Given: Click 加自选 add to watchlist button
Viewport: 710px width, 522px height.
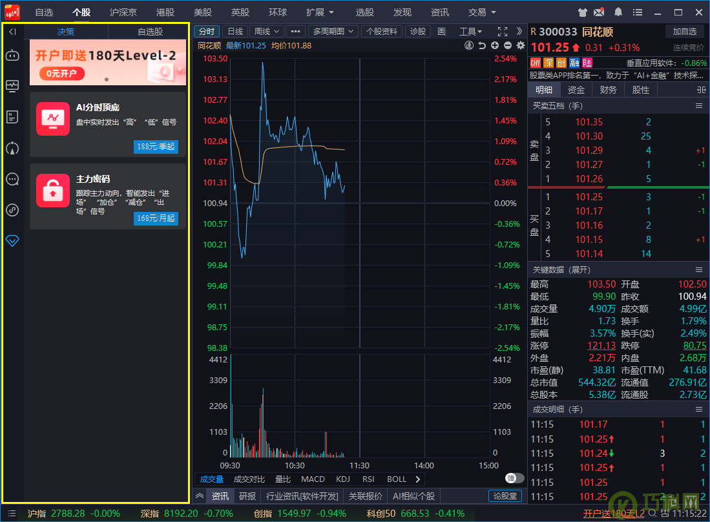Looking at the screenshot, I should 685,31.
